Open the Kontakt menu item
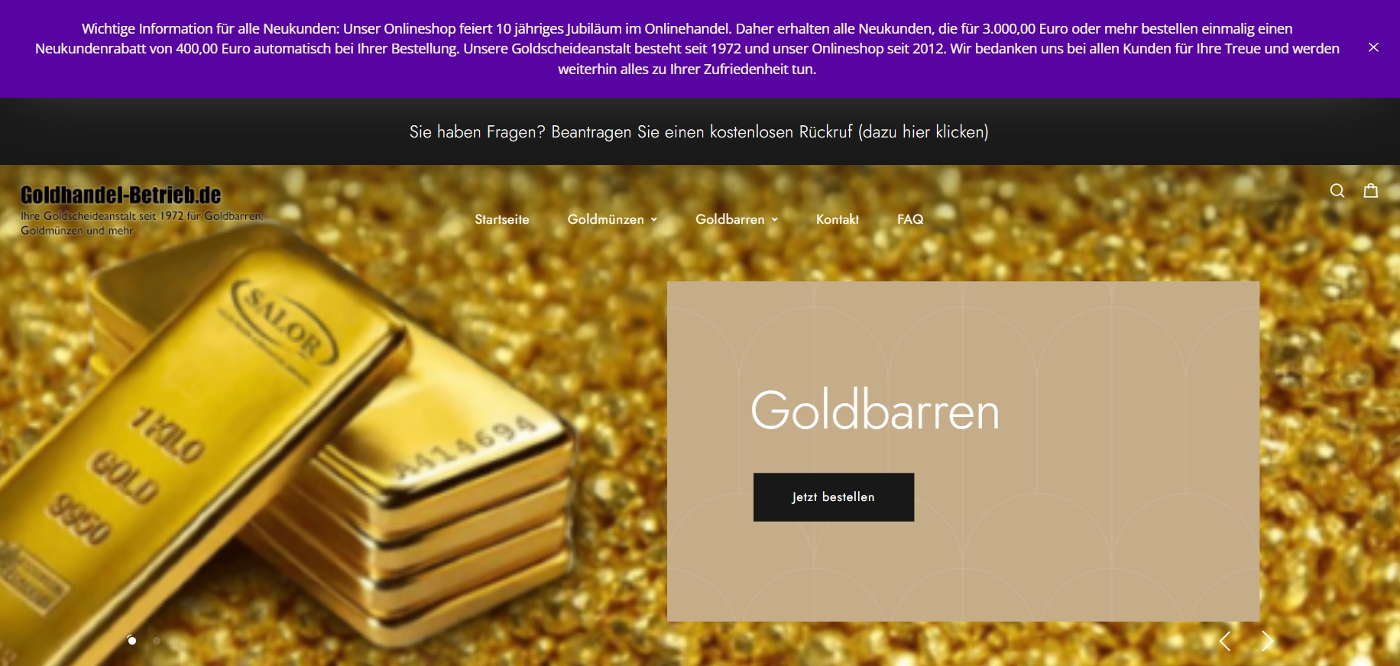Image resolution: width=1400 pixels, height=666 pixels. tap(838, 219)
